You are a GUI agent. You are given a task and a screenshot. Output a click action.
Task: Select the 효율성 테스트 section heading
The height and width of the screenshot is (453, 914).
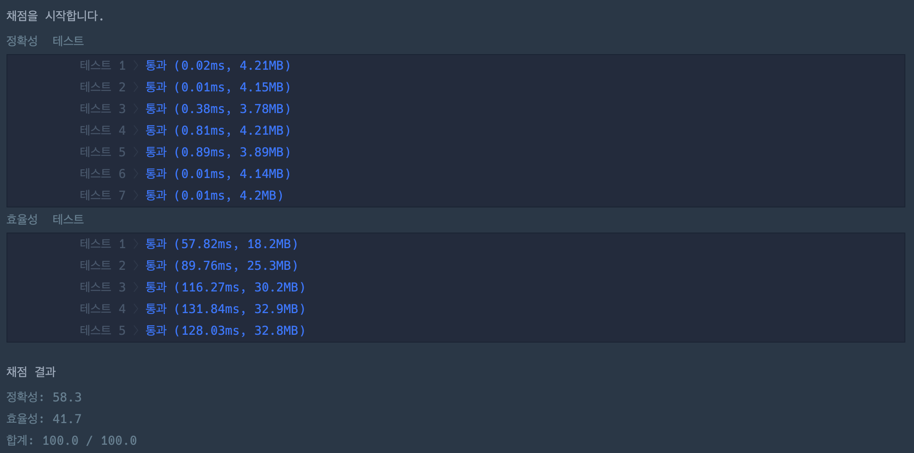pyautogui.click(x=45, y=219)
